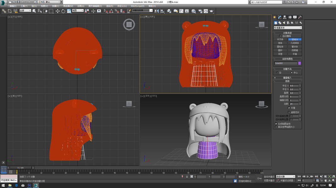Image resolution: width=336 pixels, height=188 pixels.
Task: Select the Lights category icon
Action: point(284,23)
